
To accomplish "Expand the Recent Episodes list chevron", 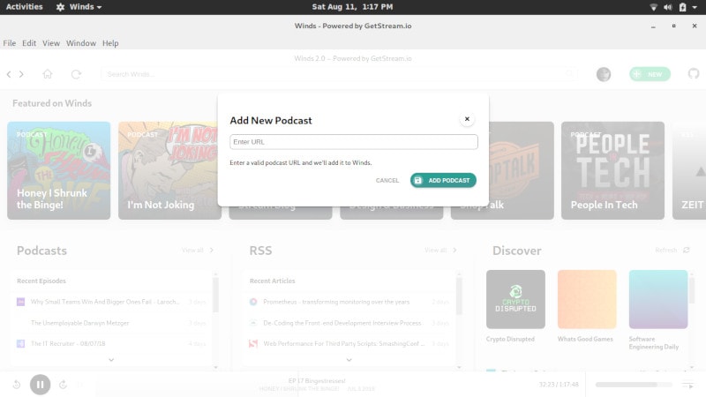I will pyautogui.click(x=111, y=360).
